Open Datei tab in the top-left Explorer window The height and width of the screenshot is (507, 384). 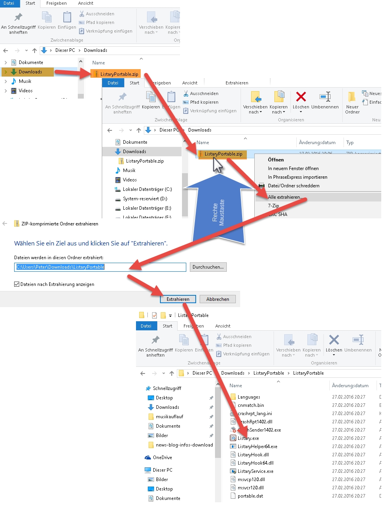tap(9, 3)
